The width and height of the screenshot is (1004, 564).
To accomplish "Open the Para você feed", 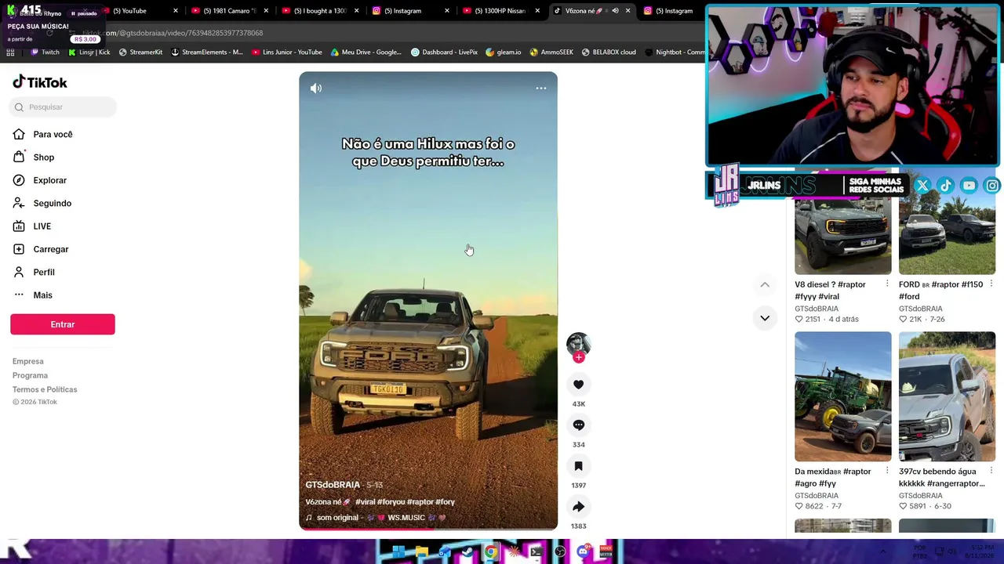I will [53, 135].
